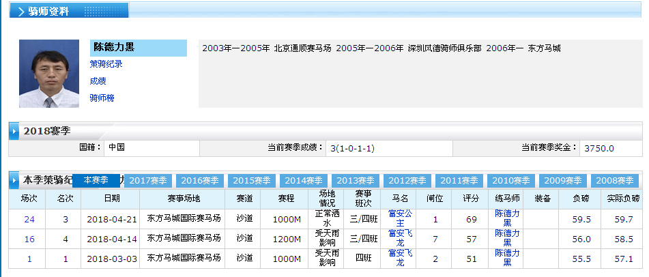This screenshot has width=649, height=277.
Task: Switch to the 2014赛季 tab
Action: (304, 181)
